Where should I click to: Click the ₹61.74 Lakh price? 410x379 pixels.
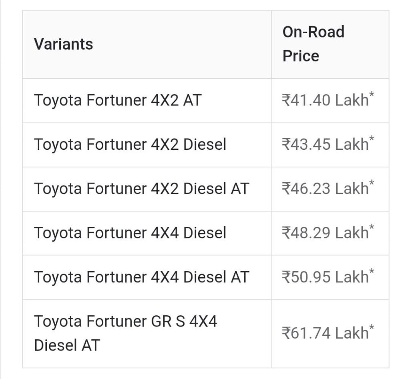click(x=325, y=333)
